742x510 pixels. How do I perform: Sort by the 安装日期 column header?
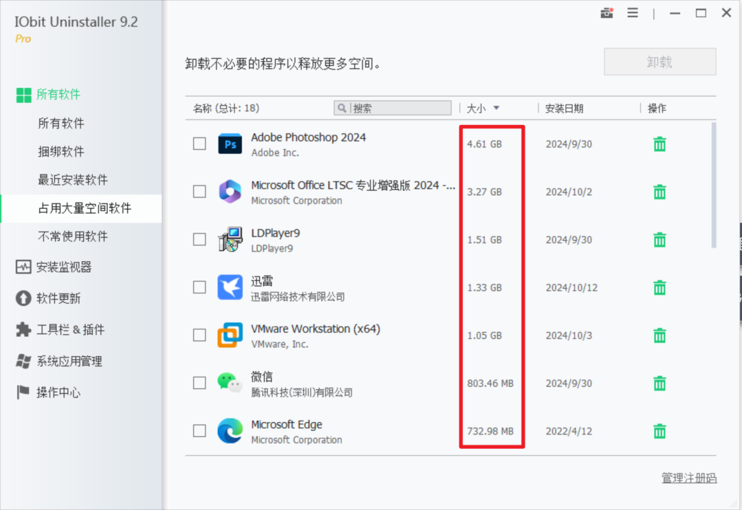point(564,108)
